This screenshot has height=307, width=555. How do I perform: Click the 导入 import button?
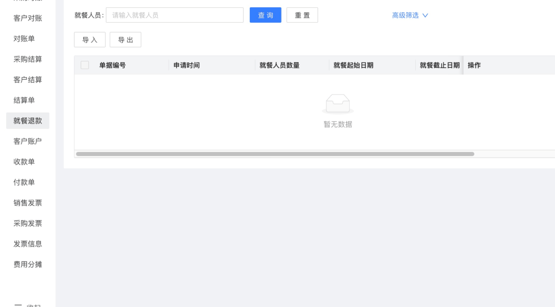(x=90, y=40)
